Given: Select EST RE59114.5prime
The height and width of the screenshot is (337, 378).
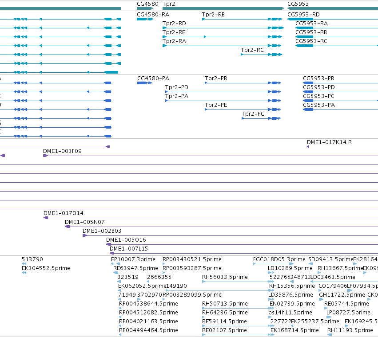Looking at the screenshot, I should pyautogui.click(x=224, y=321).
